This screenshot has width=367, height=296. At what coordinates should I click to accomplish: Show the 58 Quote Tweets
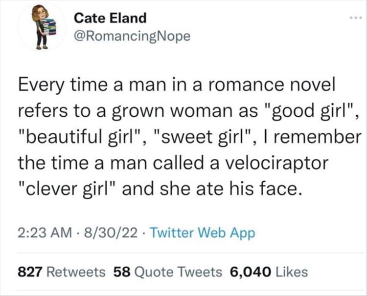(167, 272)
